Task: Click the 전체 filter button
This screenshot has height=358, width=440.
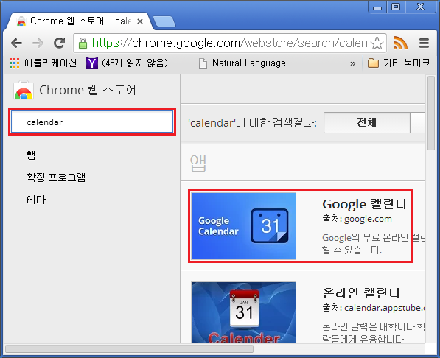Action: (x=366, y=122)
